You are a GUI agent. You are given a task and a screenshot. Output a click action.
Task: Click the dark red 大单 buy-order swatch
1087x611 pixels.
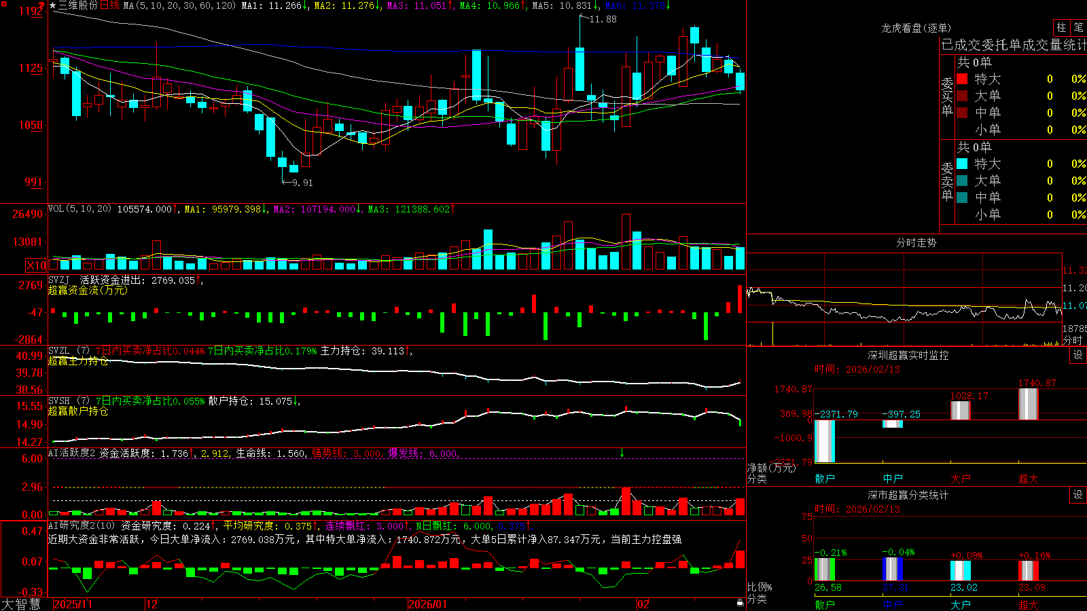[962, 96]
